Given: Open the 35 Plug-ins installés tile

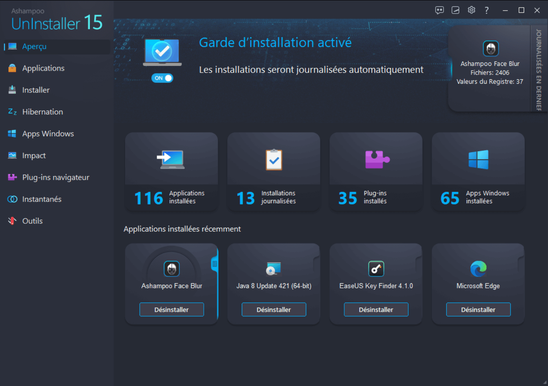Looking at the screenshot, I should pos(376,172).
